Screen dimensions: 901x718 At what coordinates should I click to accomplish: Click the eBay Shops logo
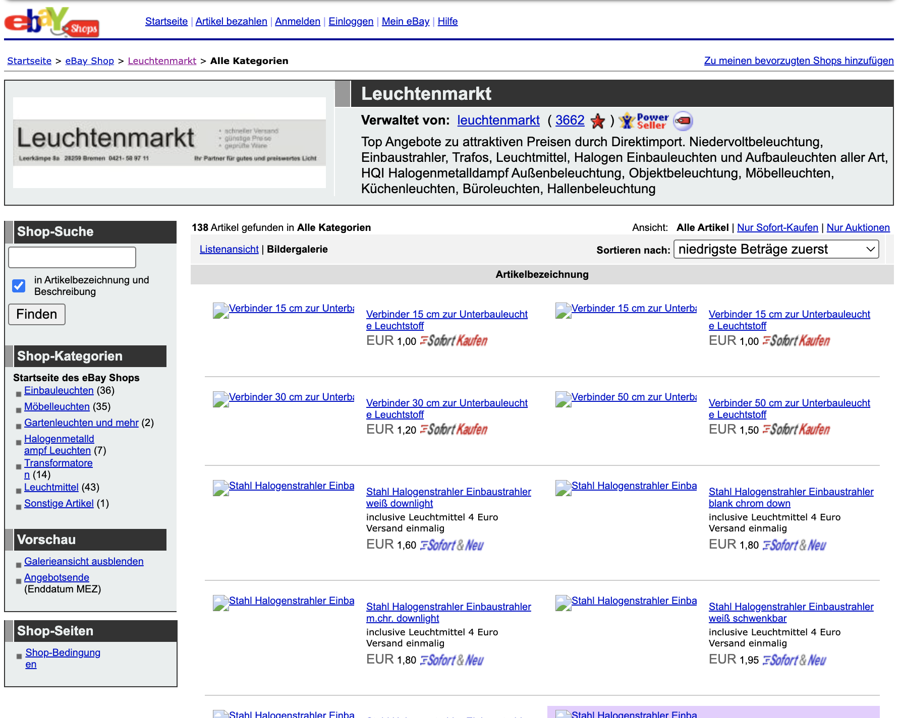click(51, 22)
